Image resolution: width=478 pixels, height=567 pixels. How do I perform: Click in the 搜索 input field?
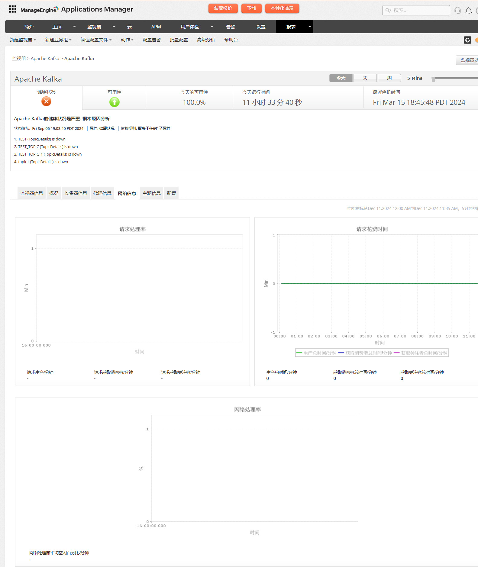click(416, 10)
